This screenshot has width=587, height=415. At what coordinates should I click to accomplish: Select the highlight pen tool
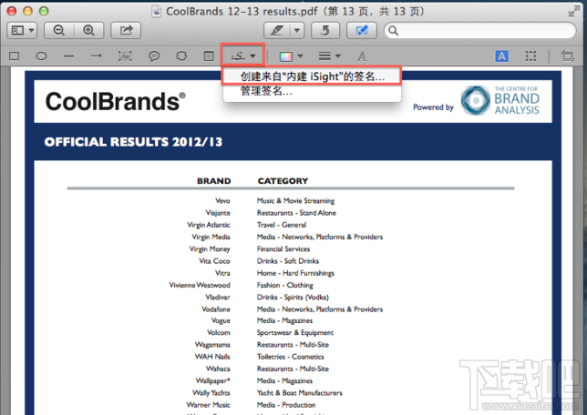tap(277, 30)
